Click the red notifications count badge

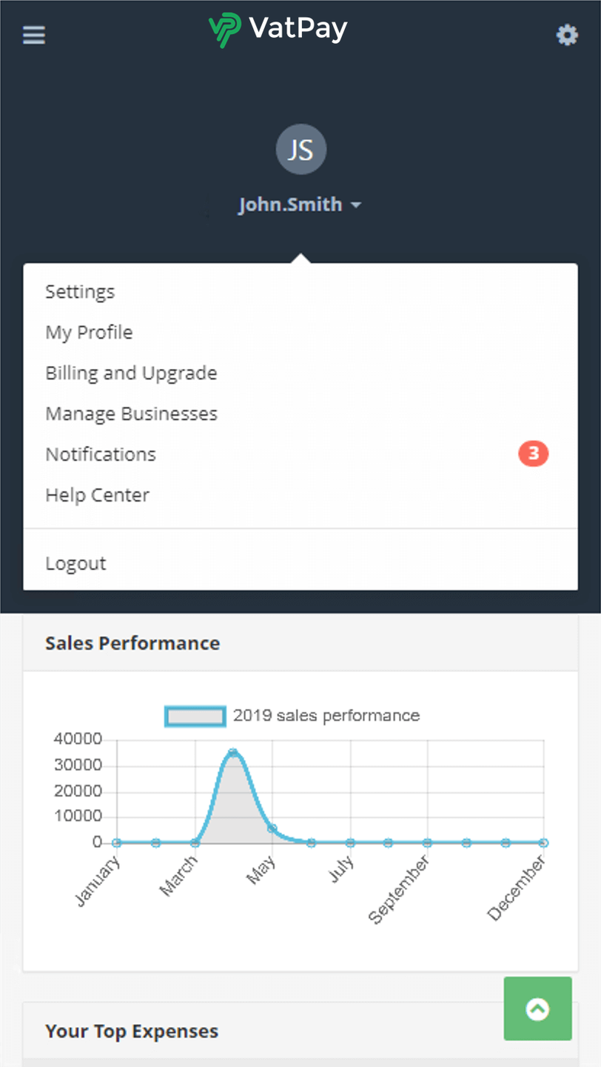coord(533,453)
